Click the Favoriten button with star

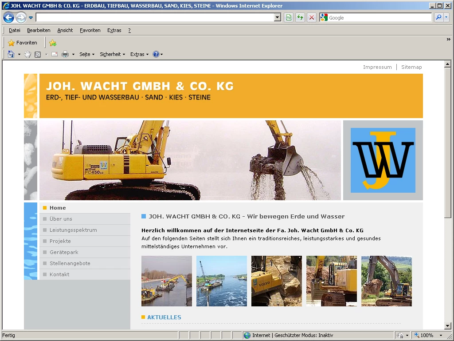pyautogui.click(x=23, y=43)
